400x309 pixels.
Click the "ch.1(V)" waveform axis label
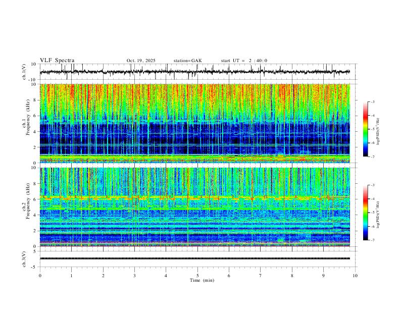pos(24,72)
